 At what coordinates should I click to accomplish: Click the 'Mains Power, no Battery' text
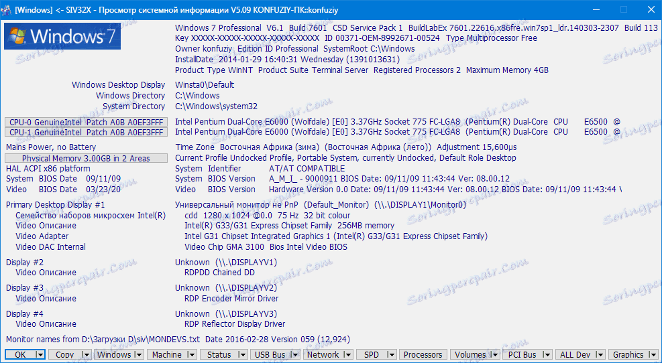tap(51, 147)
